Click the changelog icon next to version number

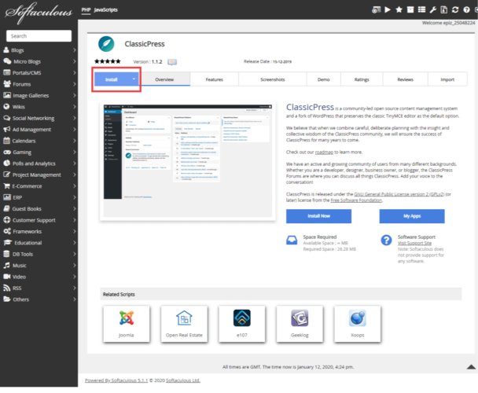pos(172,61)
